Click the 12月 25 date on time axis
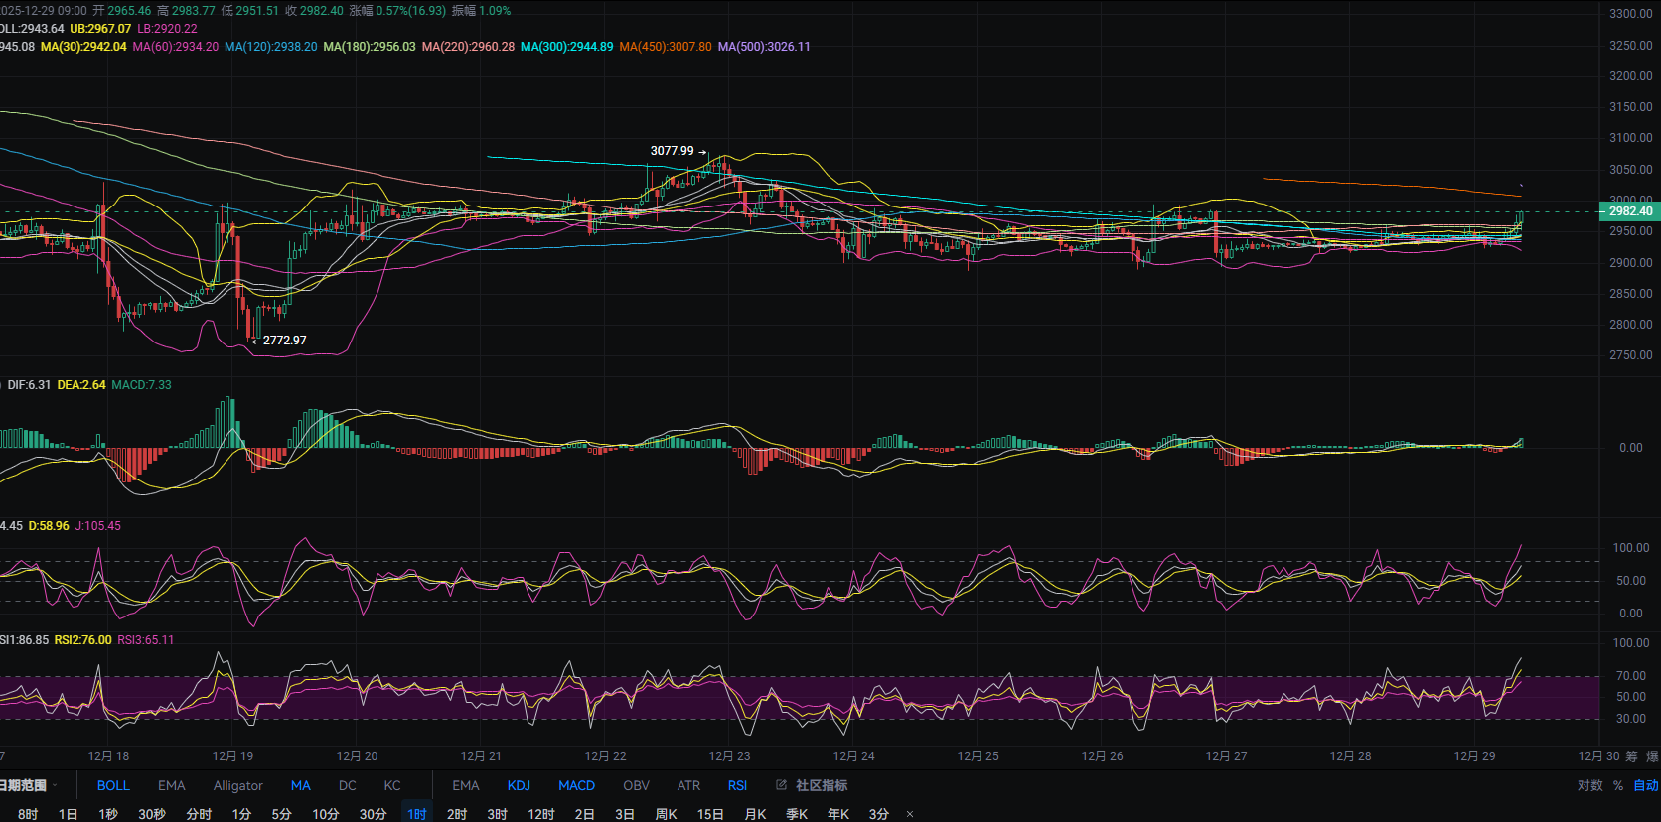 [x=978, y=756]
